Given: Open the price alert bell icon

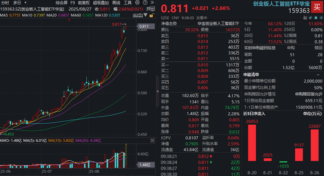Looking at the screenshot, I should click(x=316, y=17).
